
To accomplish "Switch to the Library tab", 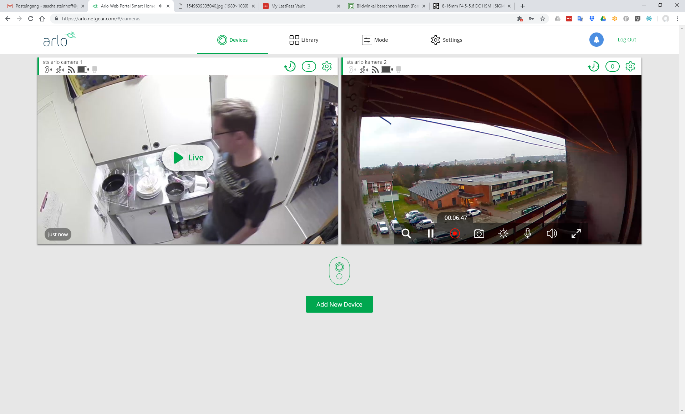I will [x=304, y=40].
